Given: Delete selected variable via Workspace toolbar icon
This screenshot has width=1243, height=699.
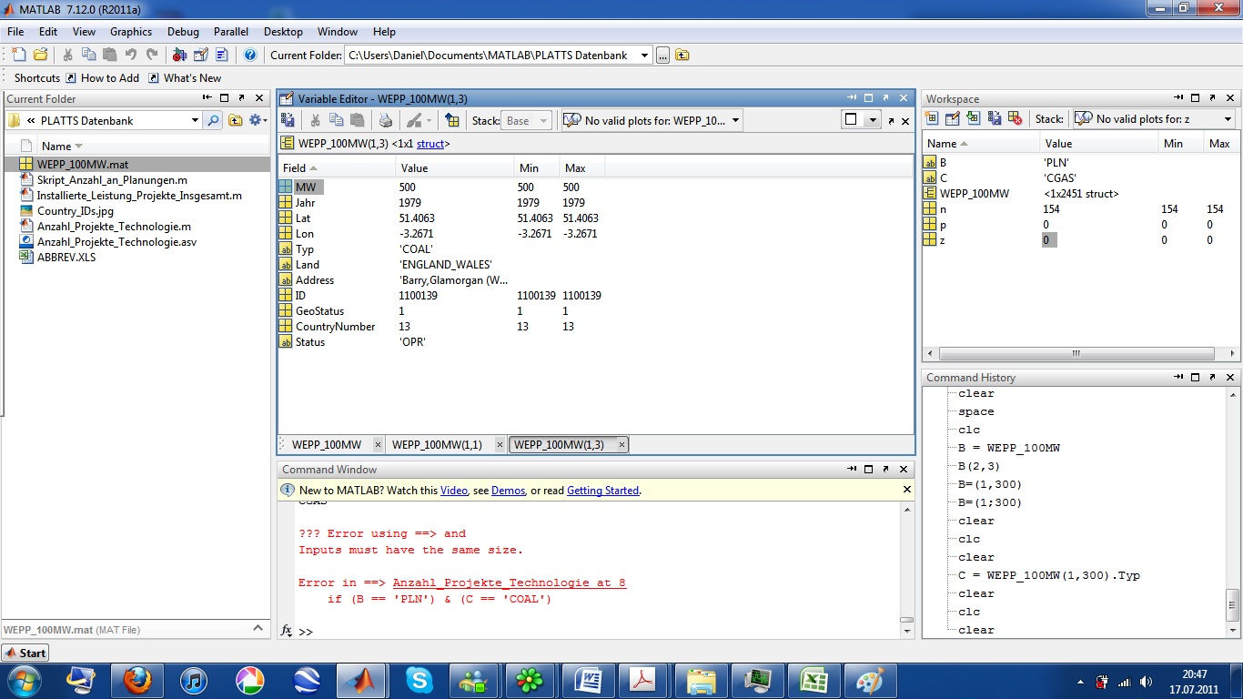Looking at the screenshot, I should (x=1016, y=118).
